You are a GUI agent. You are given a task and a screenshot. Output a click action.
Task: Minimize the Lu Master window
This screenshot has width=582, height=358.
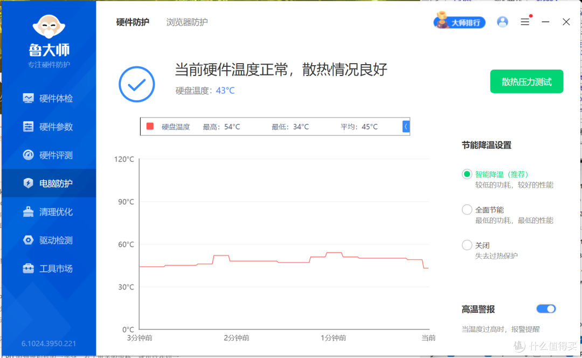point(545,22)
